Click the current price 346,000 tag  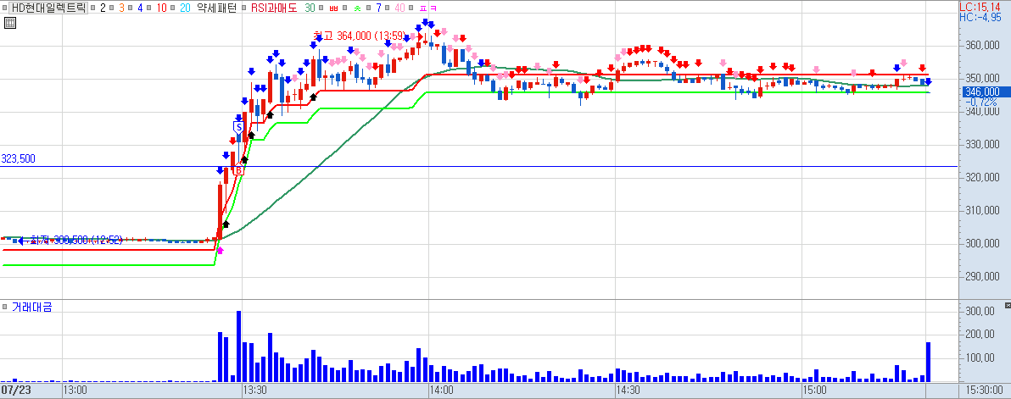[980, 92]
